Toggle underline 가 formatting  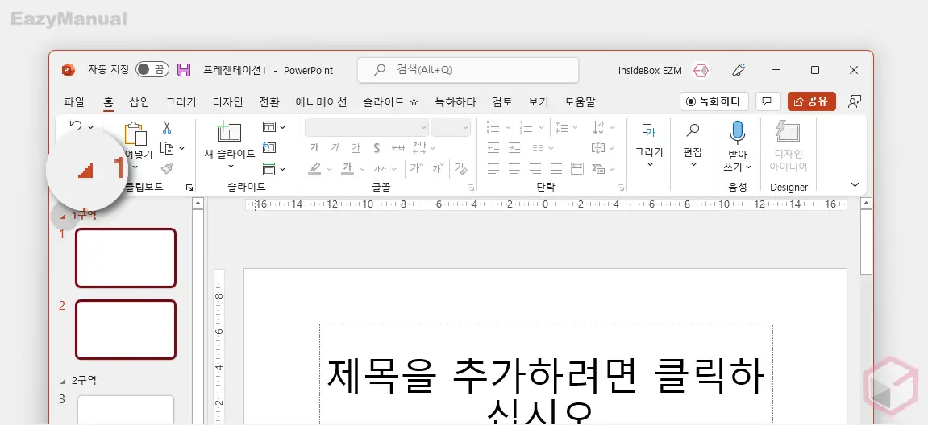click(x=356, y=148)
